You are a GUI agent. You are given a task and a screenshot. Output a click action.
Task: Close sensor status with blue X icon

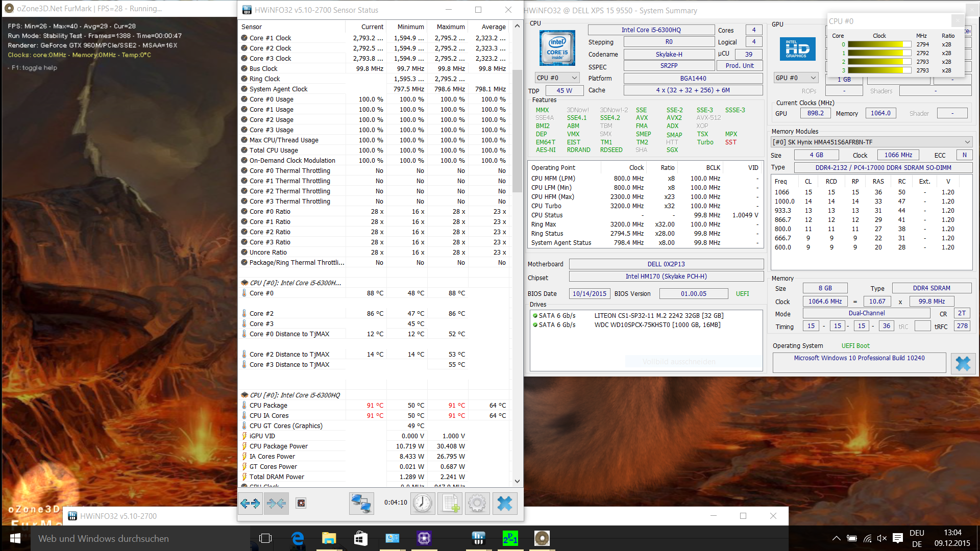click(x=504, y=504)
